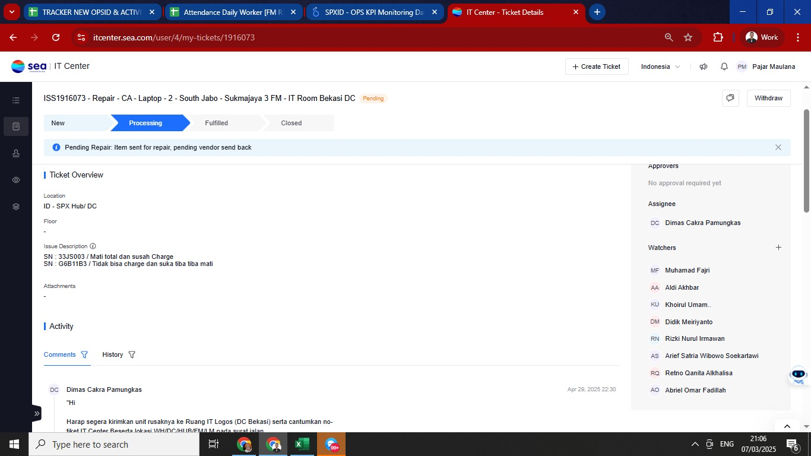Open the sidebar menu list icon
Image resolution: width=811 pixels, height=456 pixels.
[x=16, y=100]
